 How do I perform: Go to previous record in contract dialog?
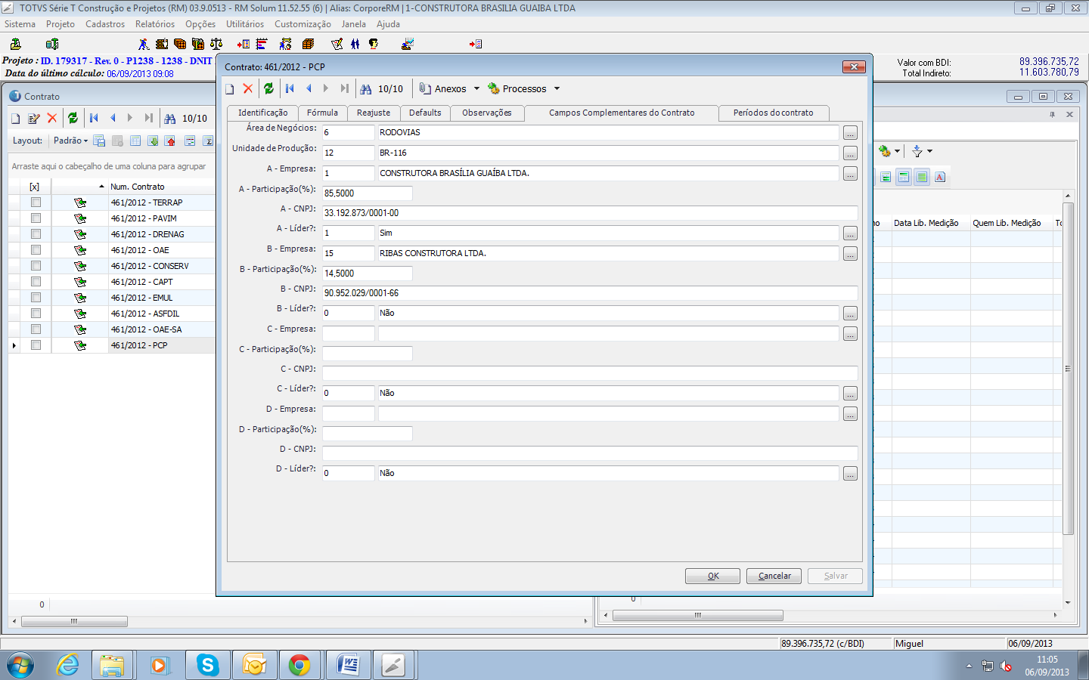[x=309, y=88]
